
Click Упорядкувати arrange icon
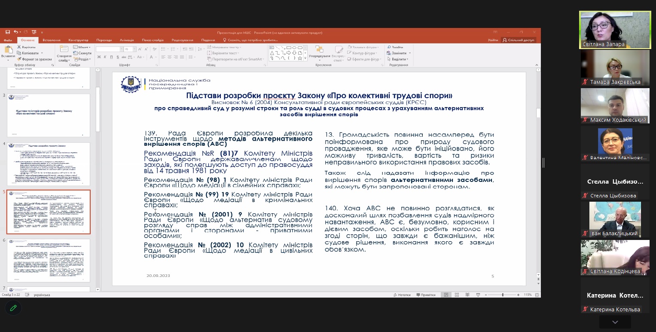point(319,52)
